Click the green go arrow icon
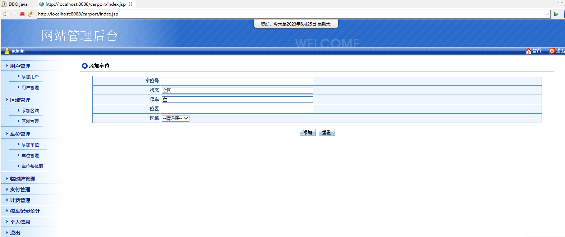 [556, 14]
